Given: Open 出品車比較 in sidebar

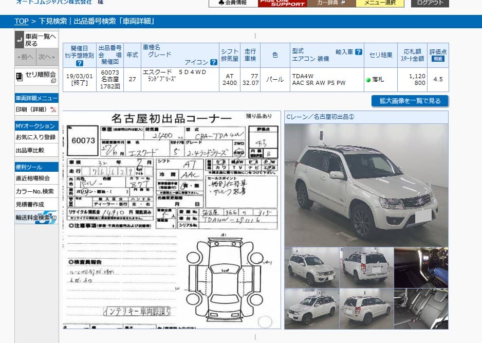Looking at the screenshot, I should coord(36,151).
